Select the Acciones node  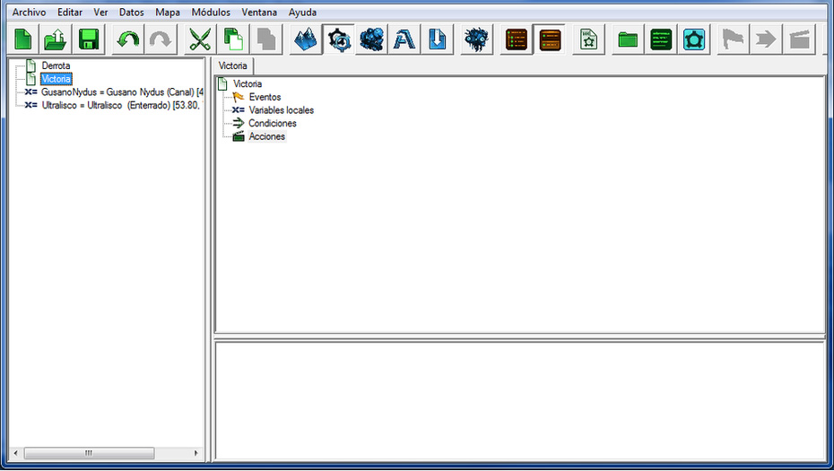(267, 136)
